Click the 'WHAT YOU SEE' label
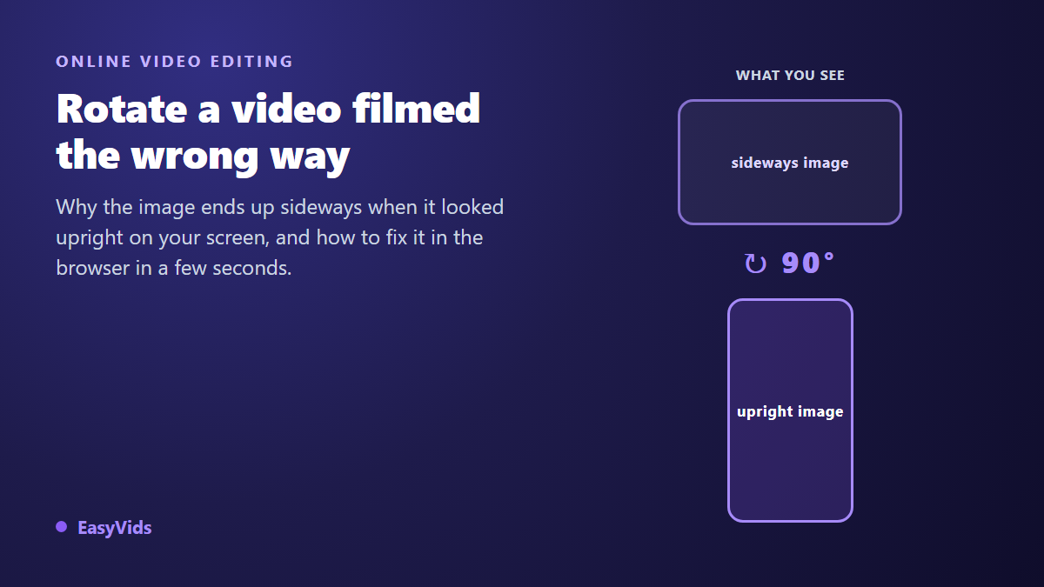1044x587 pixels. (x=790, y=76)
